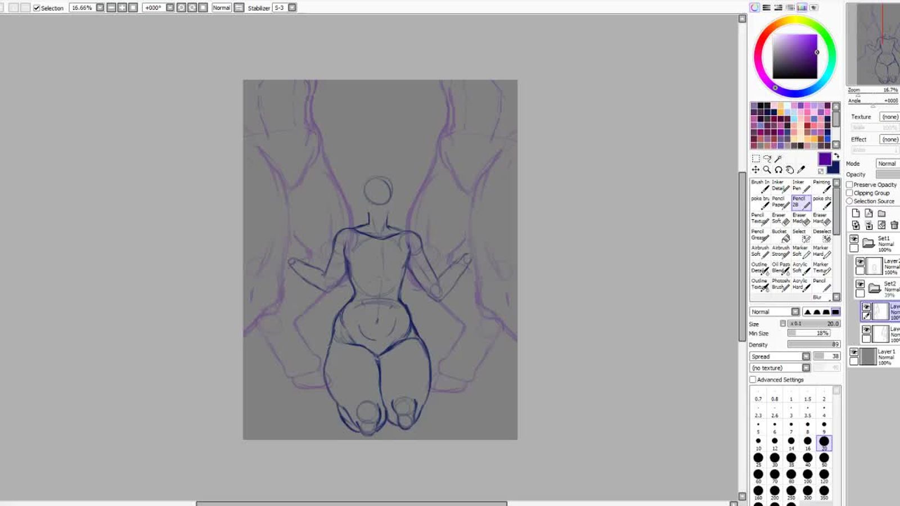Select the rectangular selection tool
Screen dimensions: 900x506
[x=756, y=159]
